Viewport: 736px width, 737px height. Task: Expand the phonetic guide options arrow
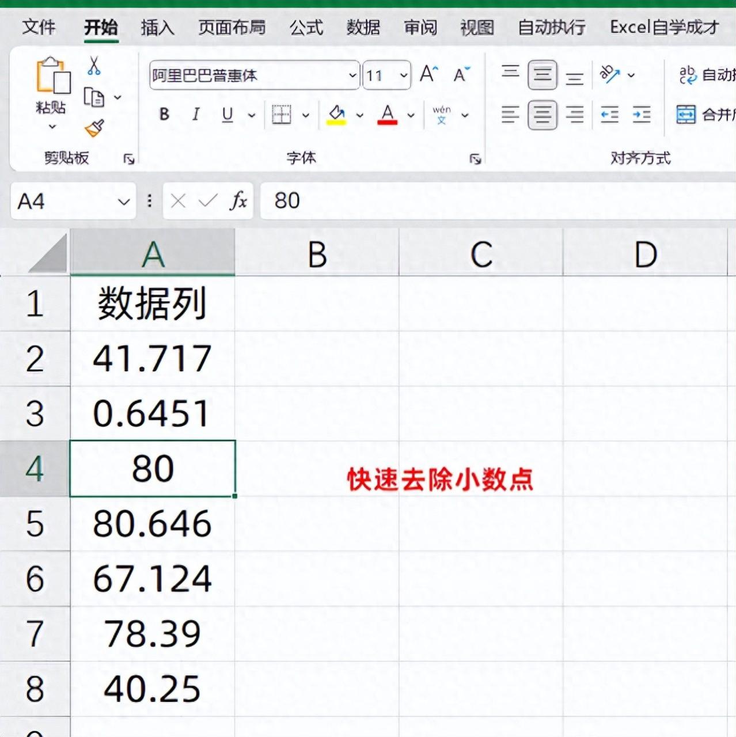tap(465, 115)
